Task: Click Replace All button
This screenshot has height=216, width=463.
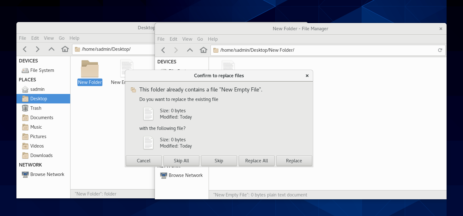Action: point(256,161)
